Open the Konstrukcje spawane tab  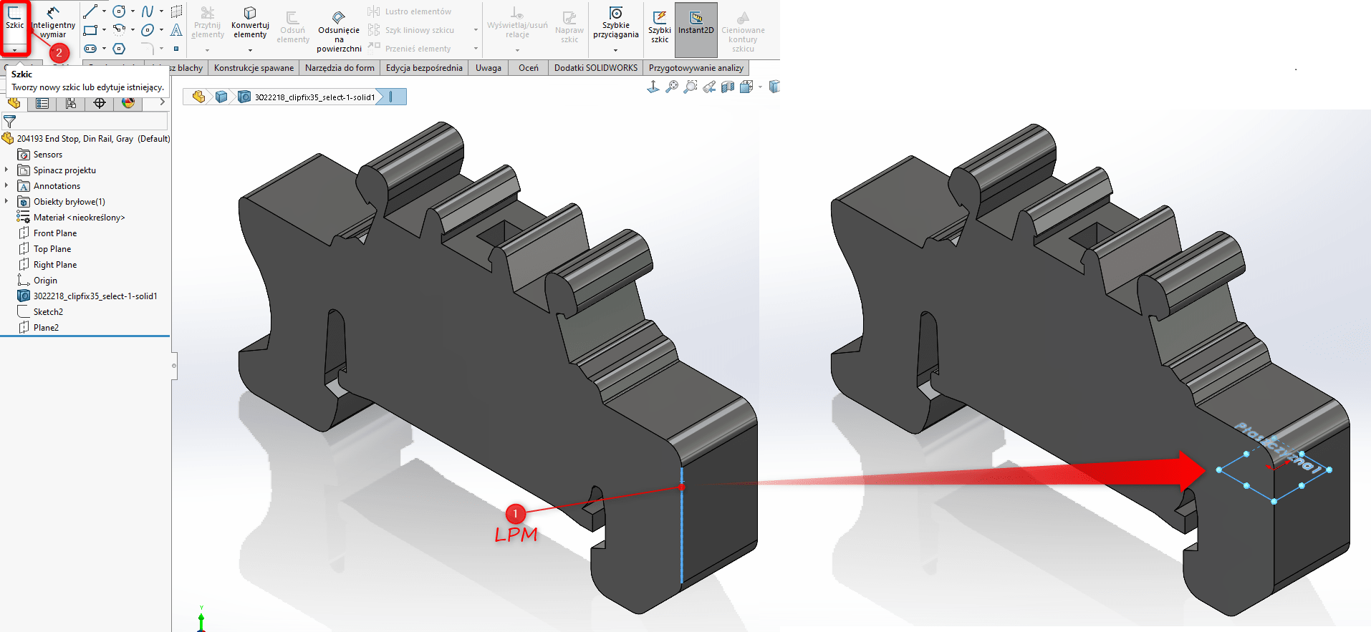click(254, 68)
